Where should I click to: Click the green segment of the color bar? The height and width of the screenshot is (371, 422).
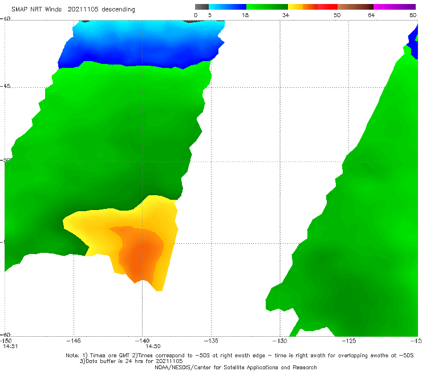coord(267,7)
